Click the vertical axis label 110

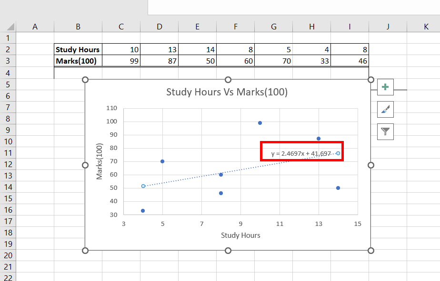(111, 108)
